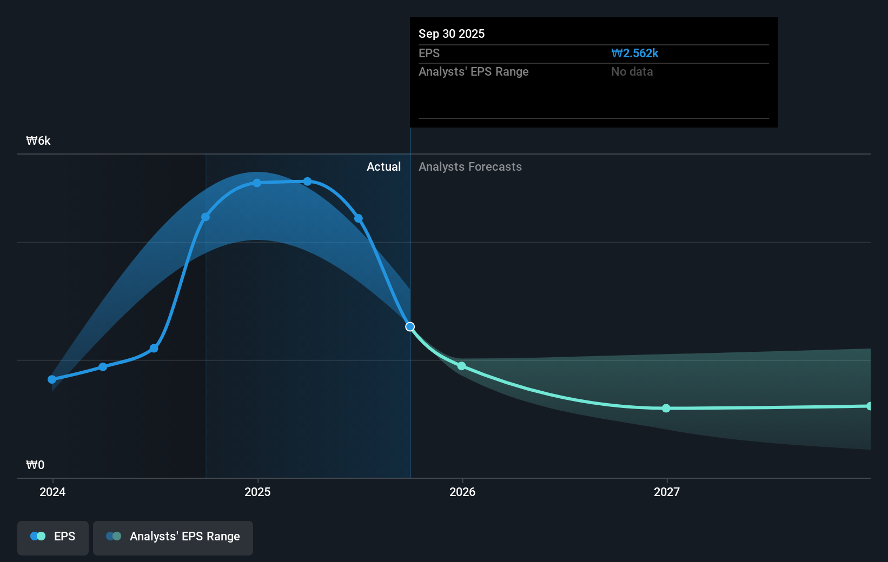This screenshot has height=562, width=888.
Task: Click the EPS point at the curve's peak
Action: coord(307,182)
